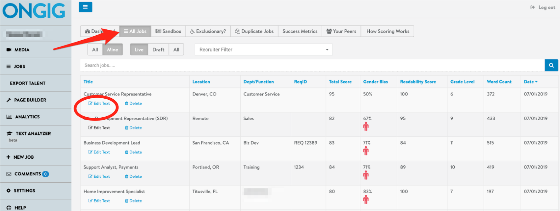Sort by the Word Count column header
This screenshot has width=560, height=211.
tap(499, 82)
